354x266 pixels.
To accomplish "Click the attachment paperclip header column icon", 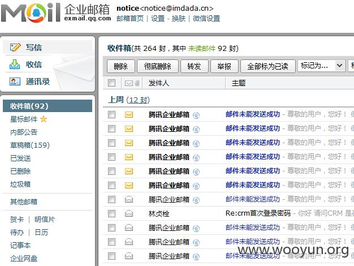I will (137, 83).
